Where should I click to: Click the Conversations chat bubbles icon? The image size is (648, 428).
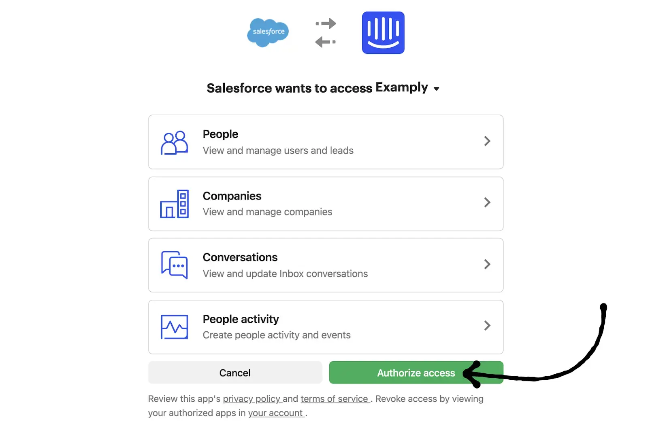174,265
